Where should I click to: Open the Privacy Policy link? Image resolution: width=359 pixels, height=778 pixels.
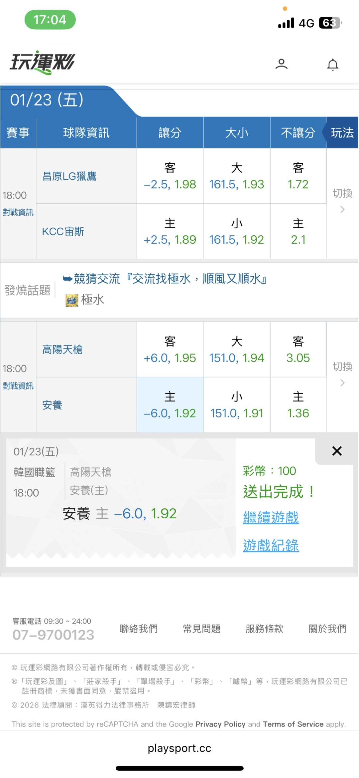coord(220,724)
